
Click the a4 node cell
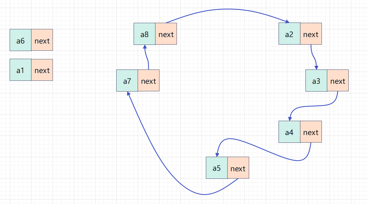click(290, 132)
